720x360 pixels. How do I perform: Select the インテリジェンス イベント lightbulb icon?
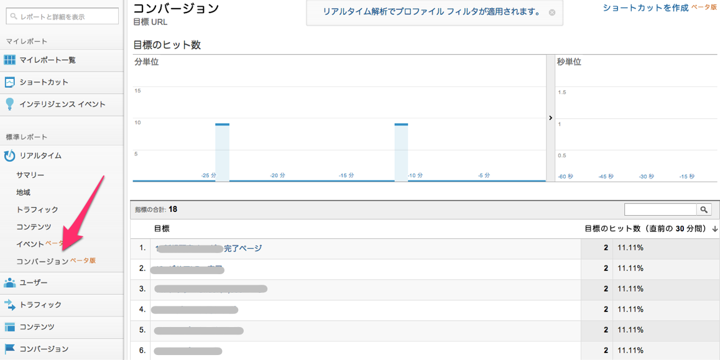[x=10, y=104]
